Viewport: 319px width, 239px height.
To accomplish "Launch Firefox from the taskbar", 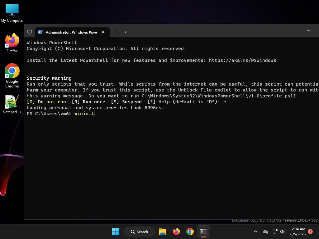I will click(176, 232).
